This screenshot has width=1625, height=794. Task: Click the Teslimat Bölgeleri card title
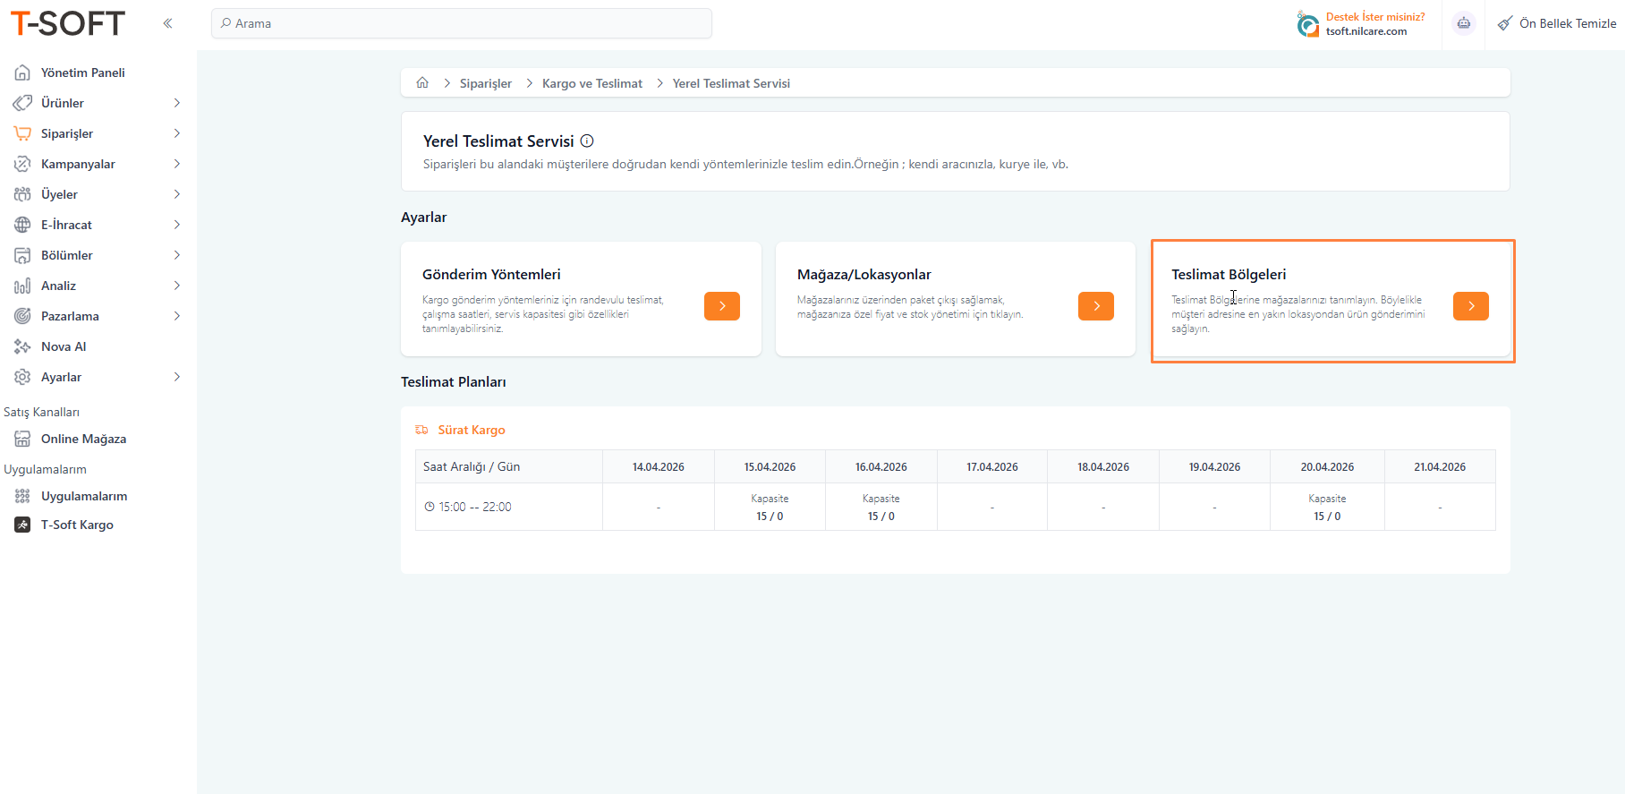[x=1229, y=274]
